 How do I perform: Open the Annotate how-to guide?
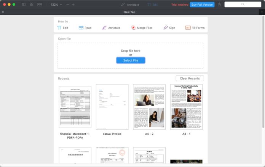point(111,28)
